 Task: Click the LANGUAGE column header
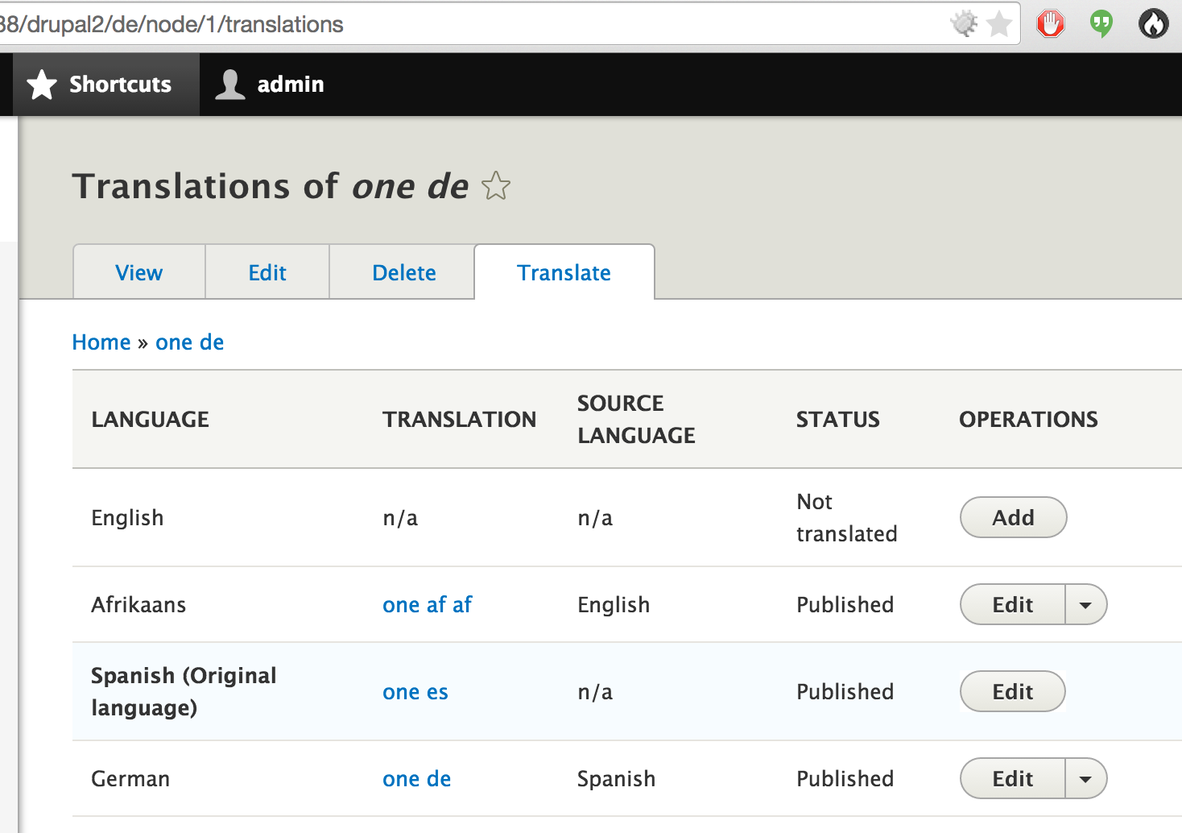point(151,420)
